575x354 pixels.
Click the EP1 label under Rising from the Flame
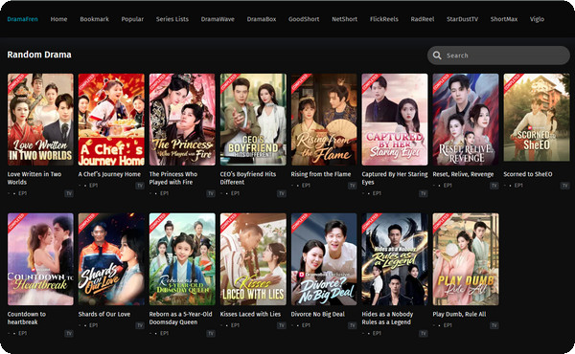pos(306,186)
